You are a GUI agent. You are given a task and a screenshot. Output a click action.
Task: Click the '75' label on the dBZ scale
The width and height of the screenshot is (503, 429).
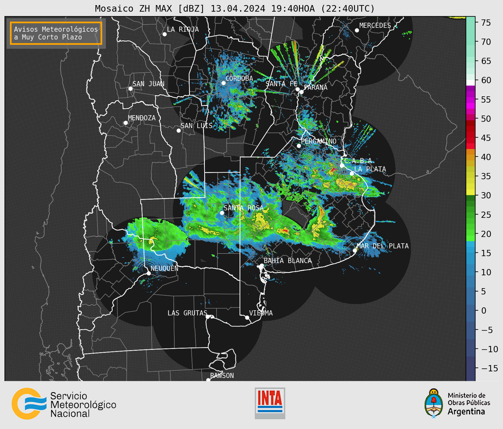point(486,23)
